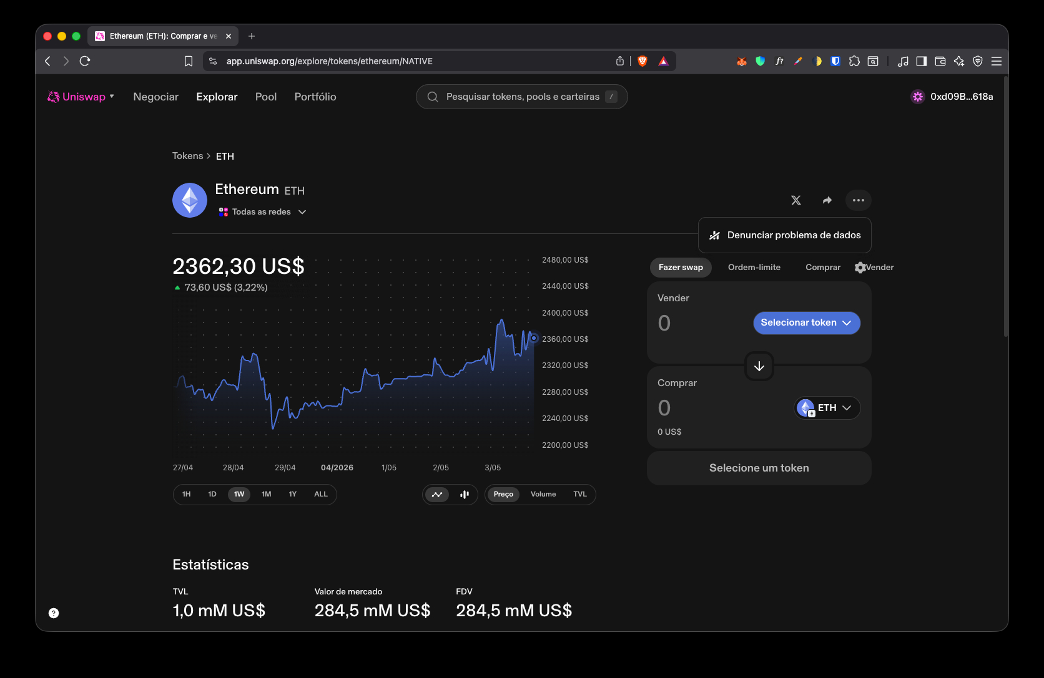Click the current price marker on chart

tap(534, 338)
